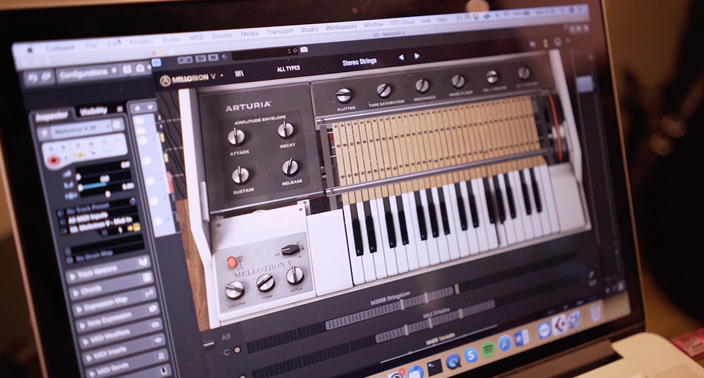Click the Pitch knob
Screen dimensions: 704x378
pos(295,275)
